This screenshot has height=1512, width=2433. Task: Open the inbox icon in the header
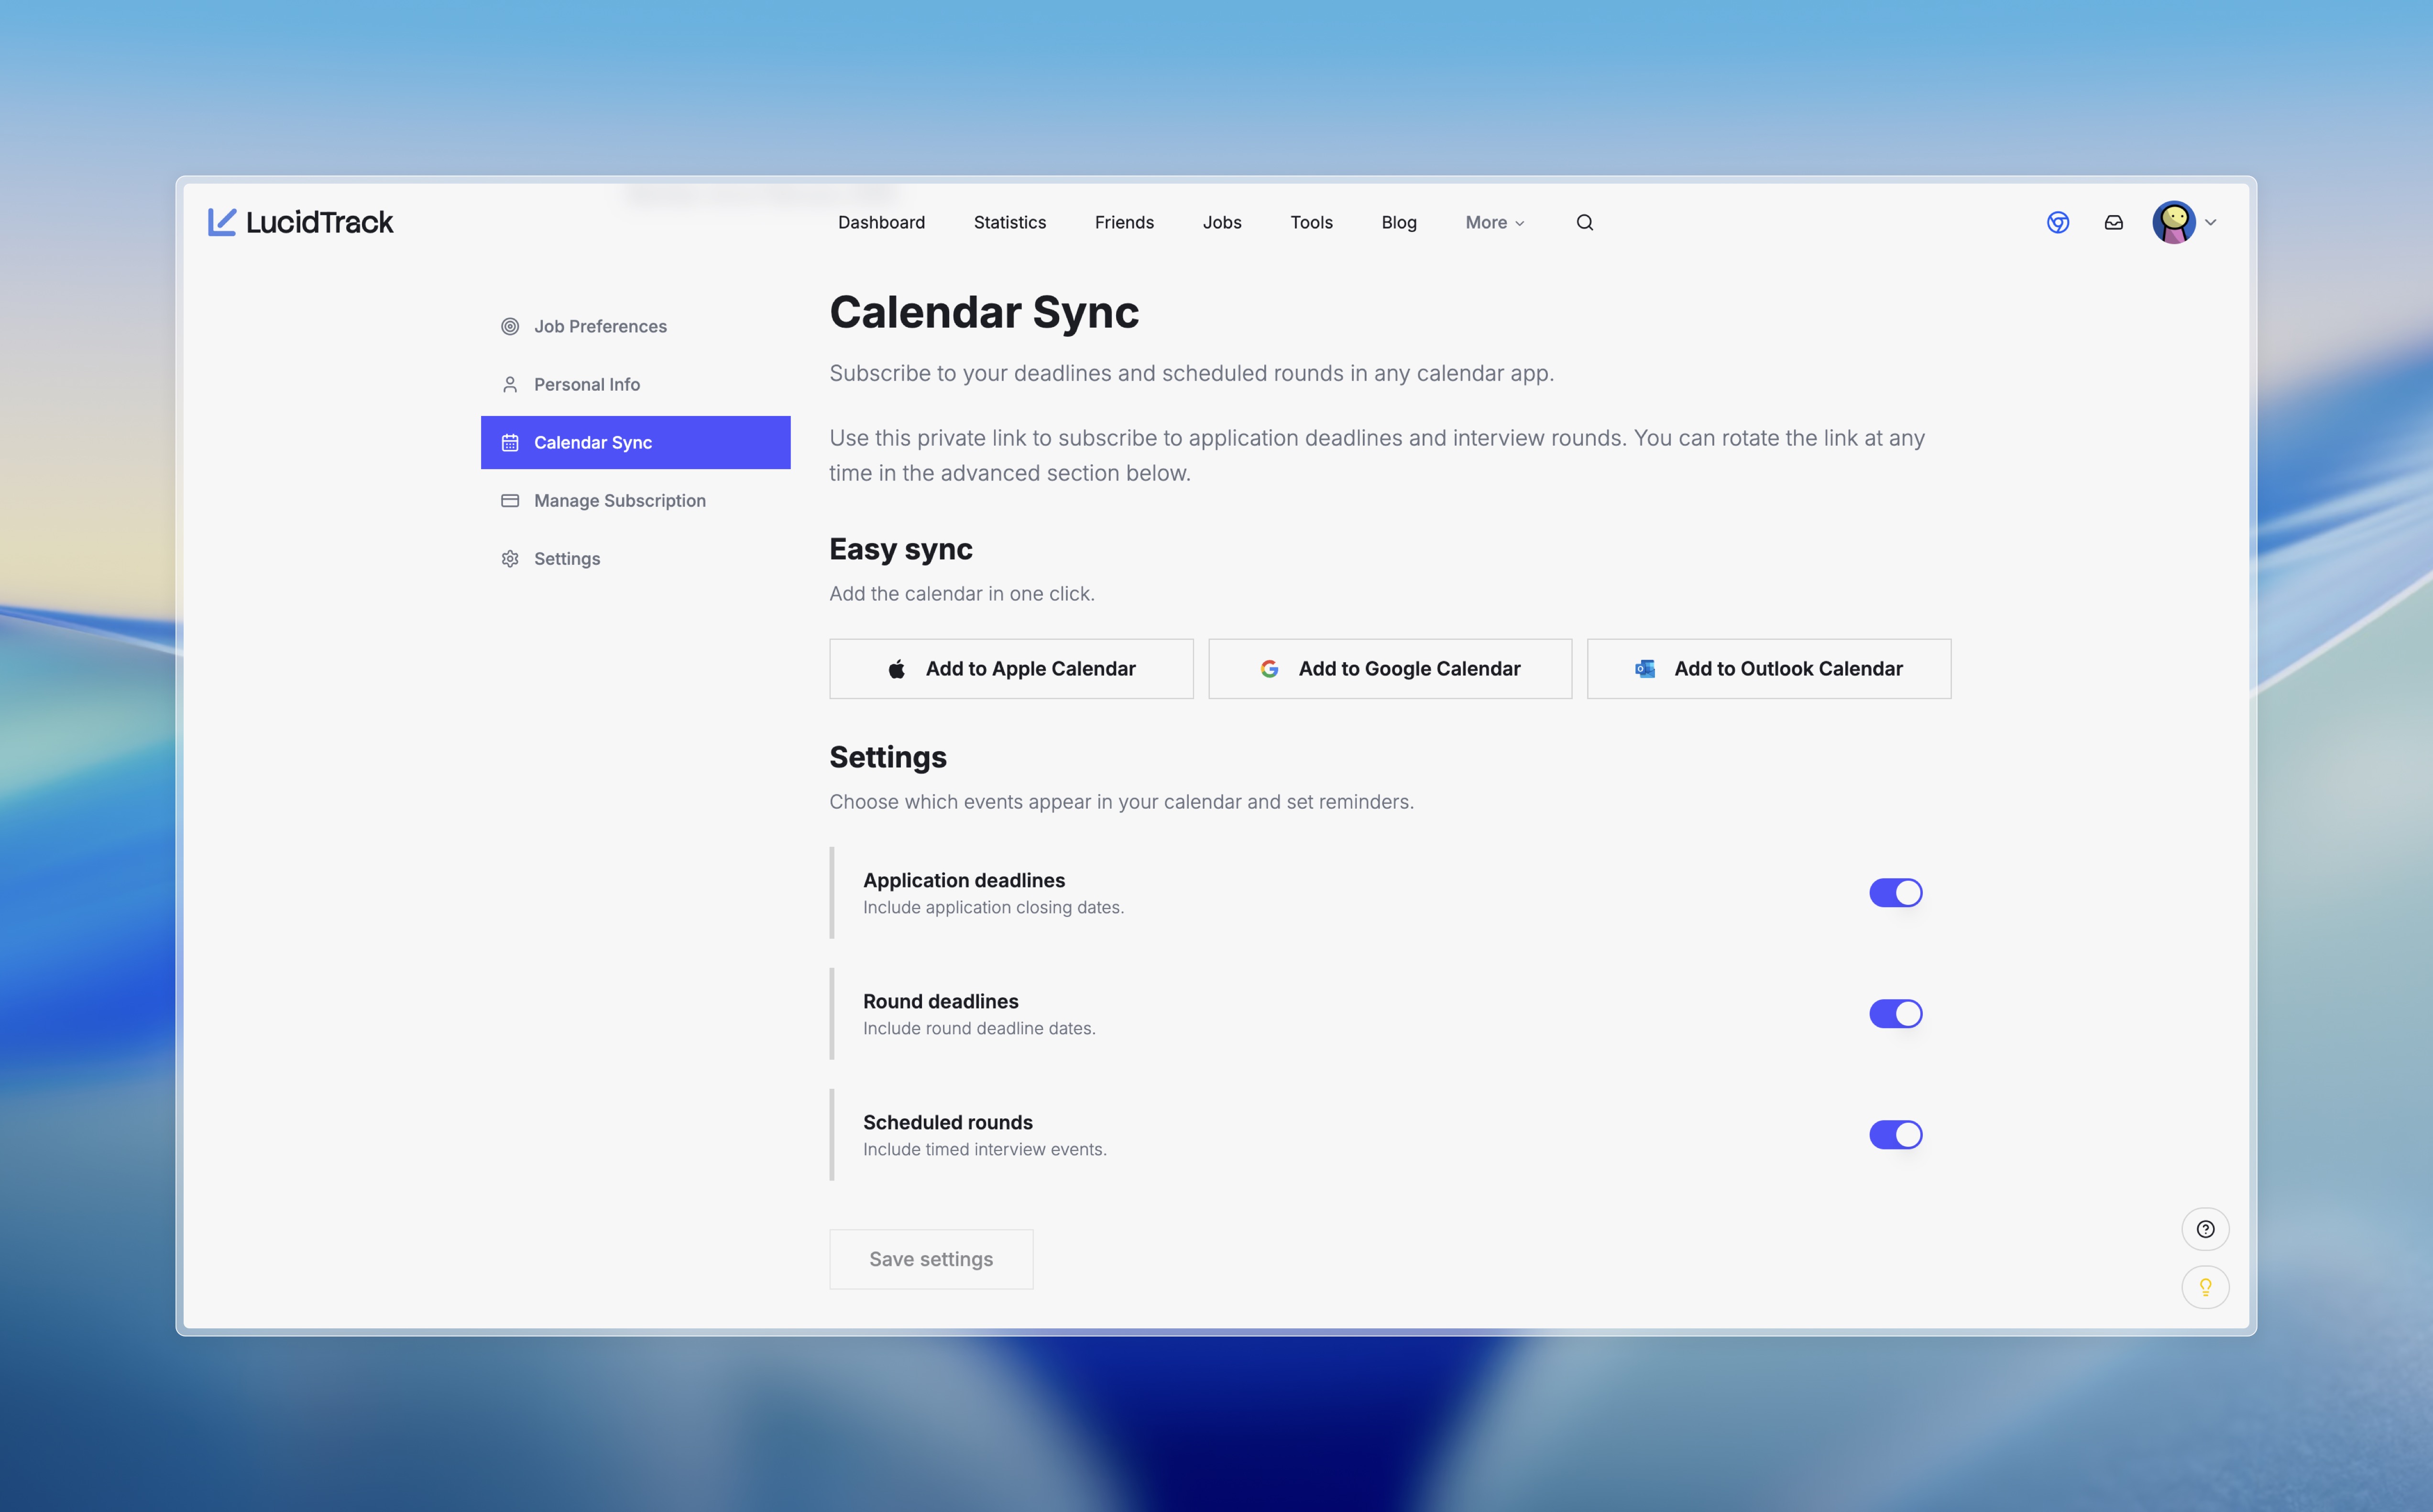2113,222
